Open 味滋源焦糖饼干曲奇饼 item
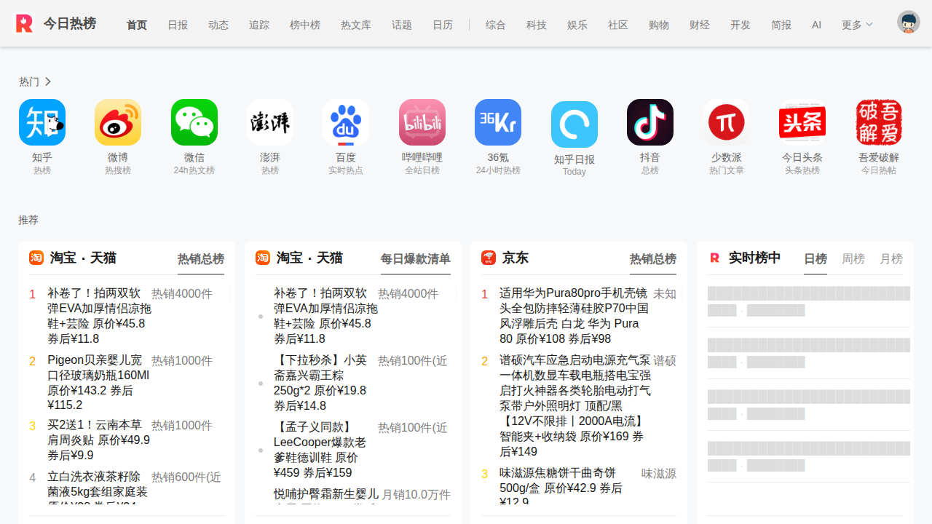The image size is (932, 524). click(x=561, y=486)
